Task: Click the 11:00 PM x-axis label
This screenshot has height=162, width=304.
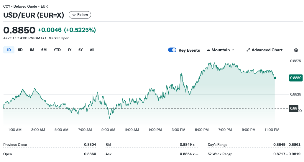Action: pos(272,130)
